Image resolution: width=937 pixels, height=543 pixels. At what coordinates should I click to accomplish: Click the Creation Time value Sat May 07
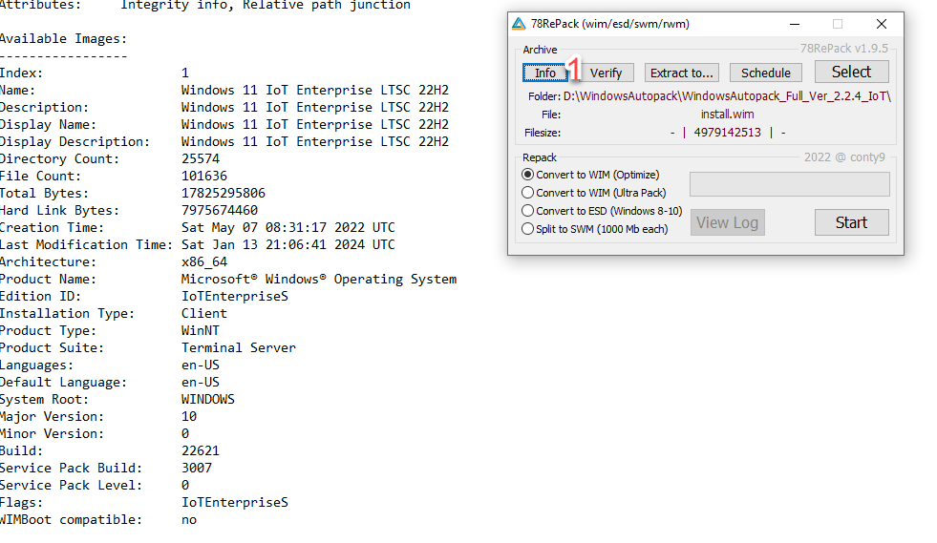(x=288, y=227)
